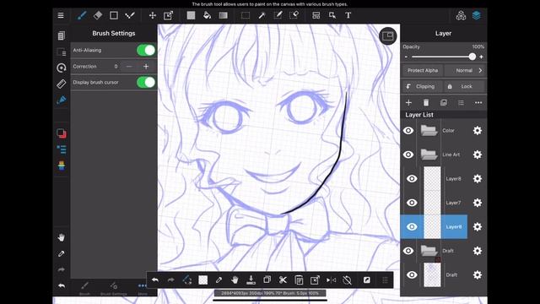Select the Bucket fill tool
The width and height of the screenshot is (540, 304).
207,15
